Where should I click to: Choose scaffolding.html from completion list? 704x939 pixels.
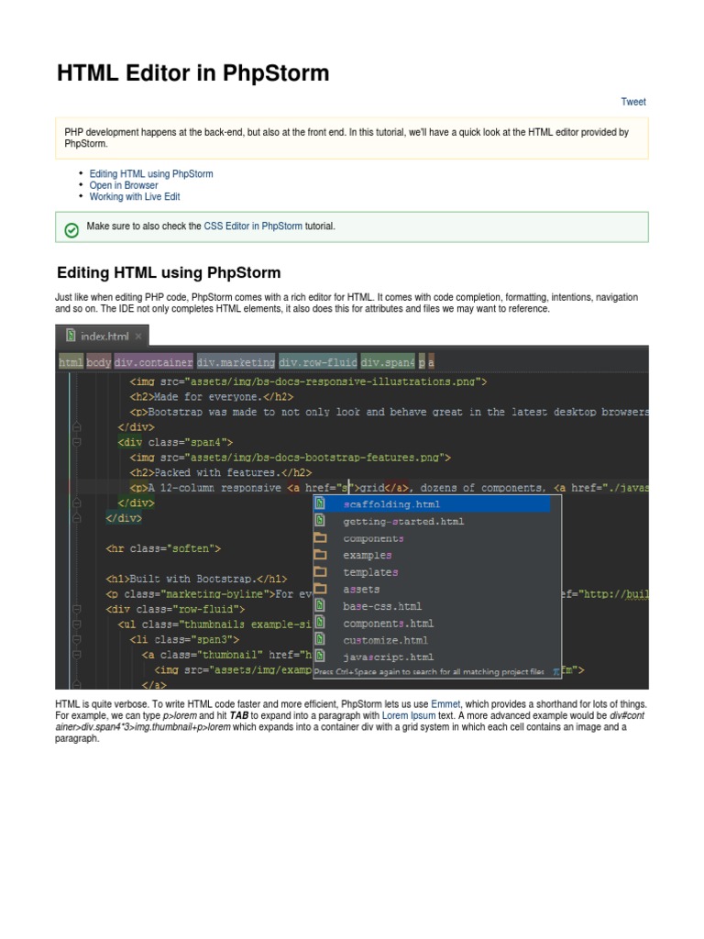432,504
